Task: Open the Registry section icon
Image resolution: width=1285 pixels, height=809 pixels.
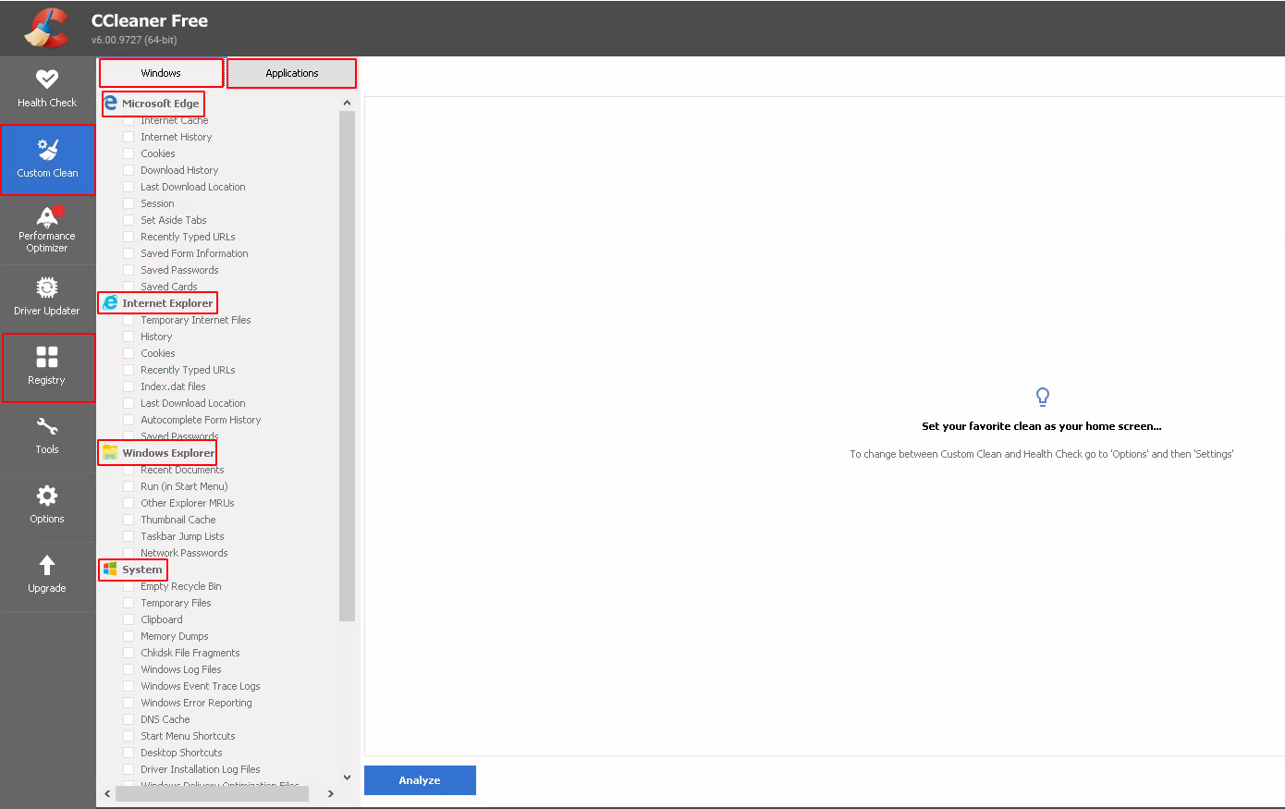Action: coord(47,357)
